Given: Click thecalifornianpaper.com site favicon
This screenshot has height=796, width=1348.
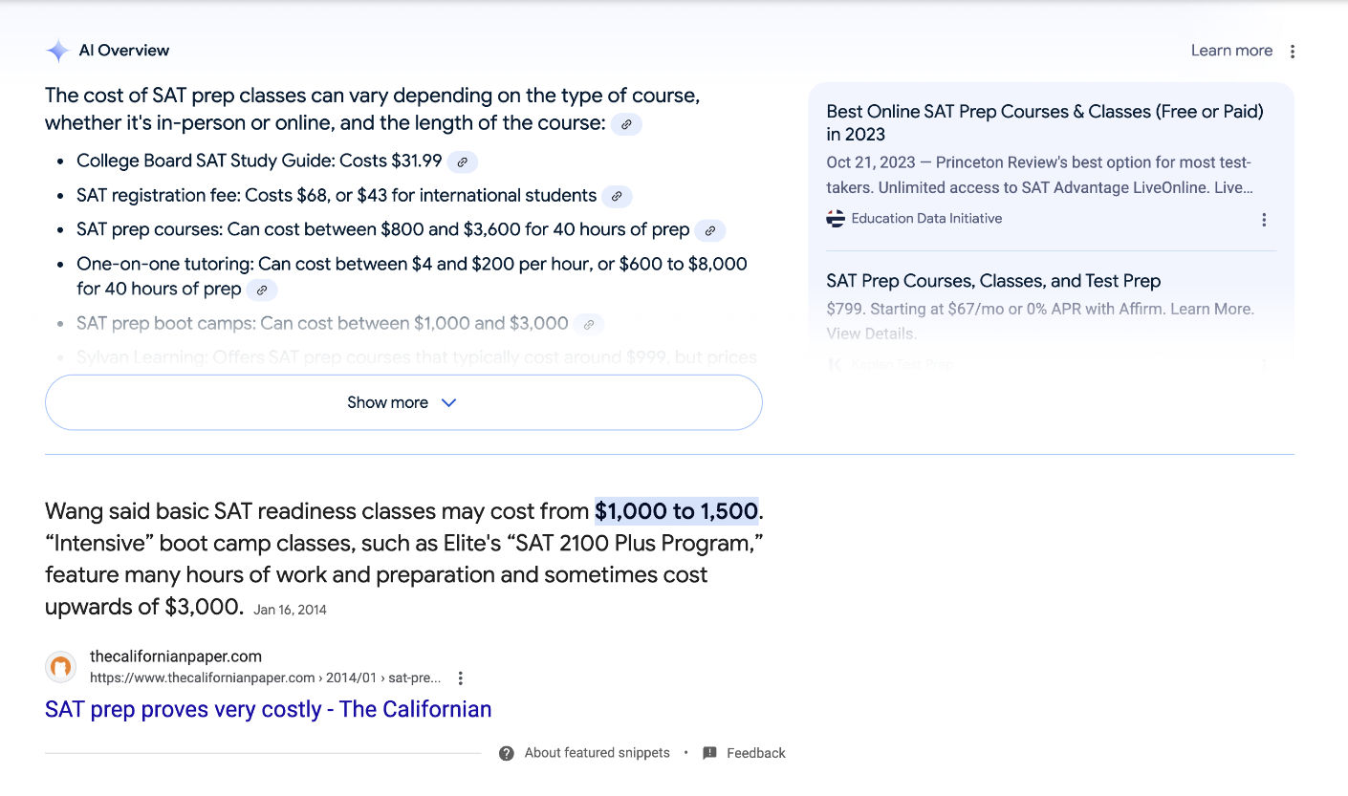Looking at the screenshot, I should [x=61, y=667].
